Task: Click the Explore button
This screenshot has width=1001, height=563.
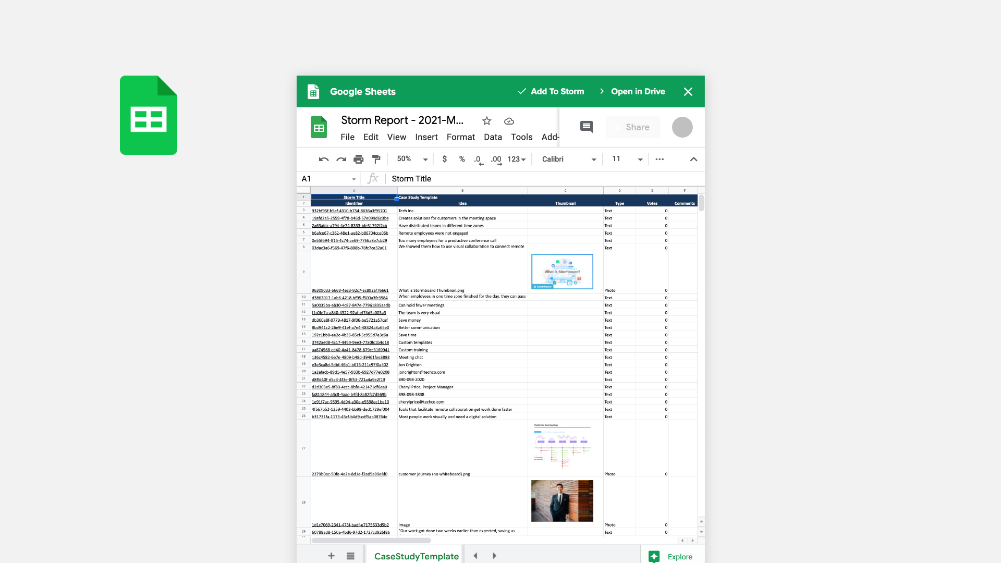Action: pyautogui.click(x=672, y=557)
